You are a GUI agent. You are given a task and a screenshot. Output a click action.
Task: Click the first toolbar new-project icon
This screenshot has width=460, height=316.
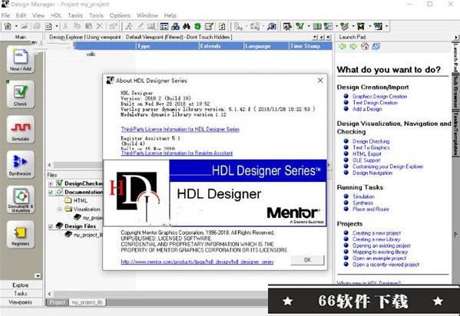click(x=8, y=26)
